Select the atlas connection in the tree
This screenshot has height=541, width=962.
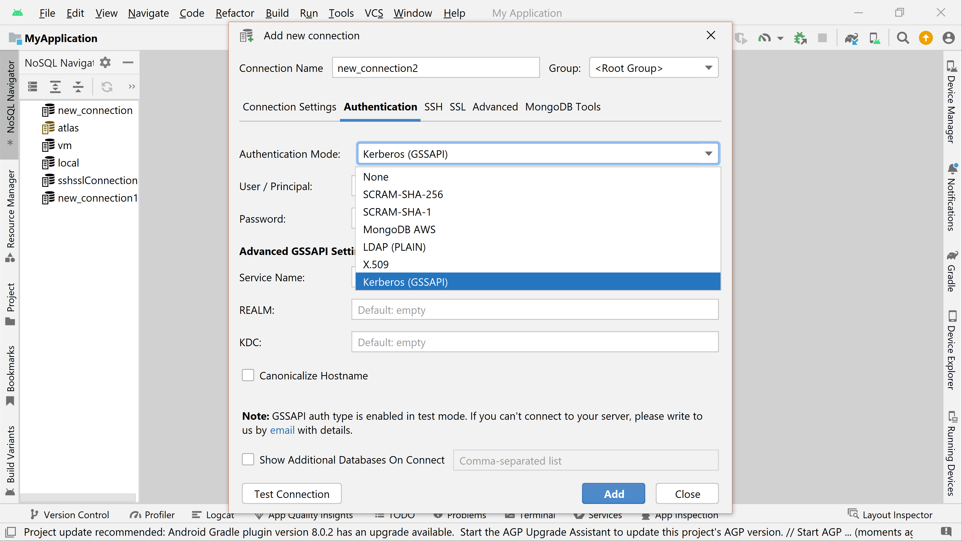(x=68, y=128)
